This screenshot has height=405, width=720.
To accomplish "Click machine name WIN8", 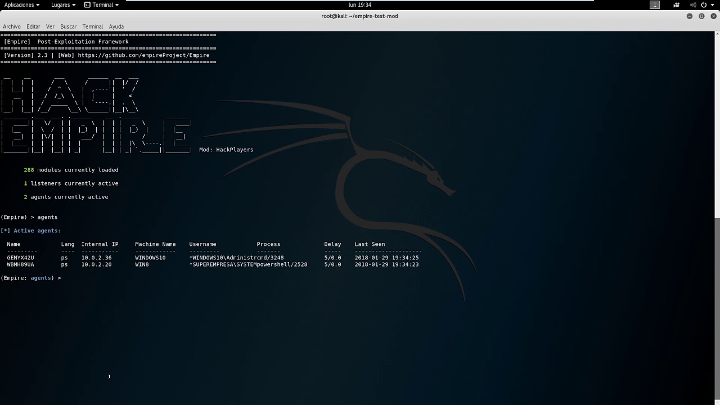I will [x=142, y=264].
